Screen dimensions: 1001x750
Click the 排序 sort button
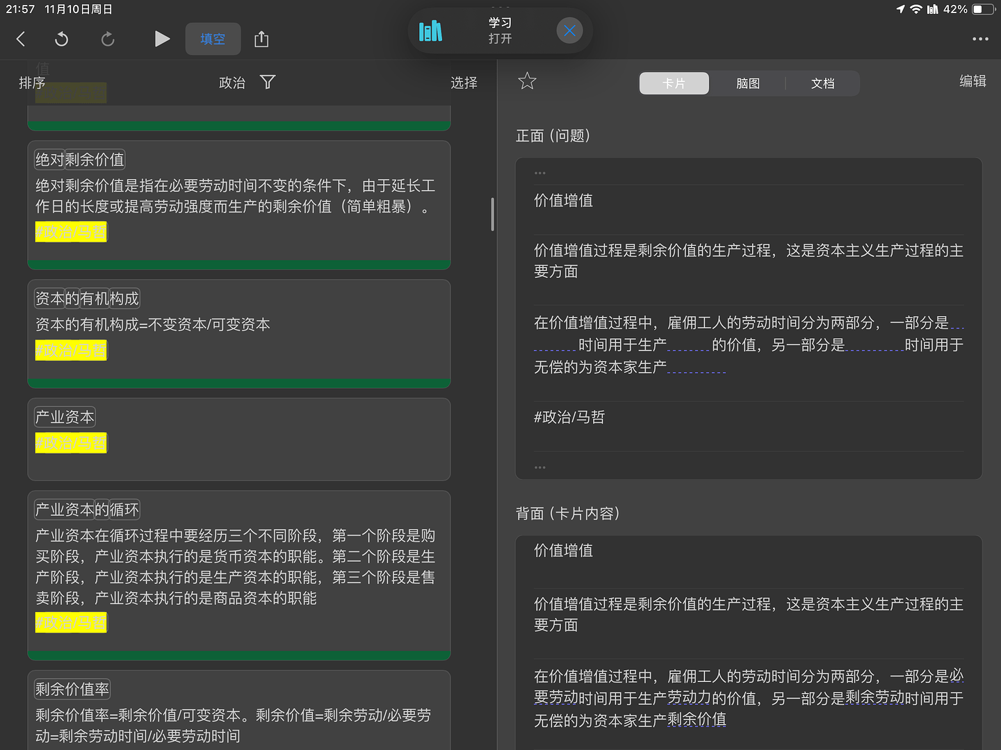32,83
